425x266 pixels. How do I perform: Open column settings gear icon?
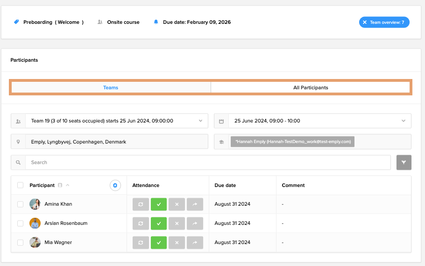115,186
